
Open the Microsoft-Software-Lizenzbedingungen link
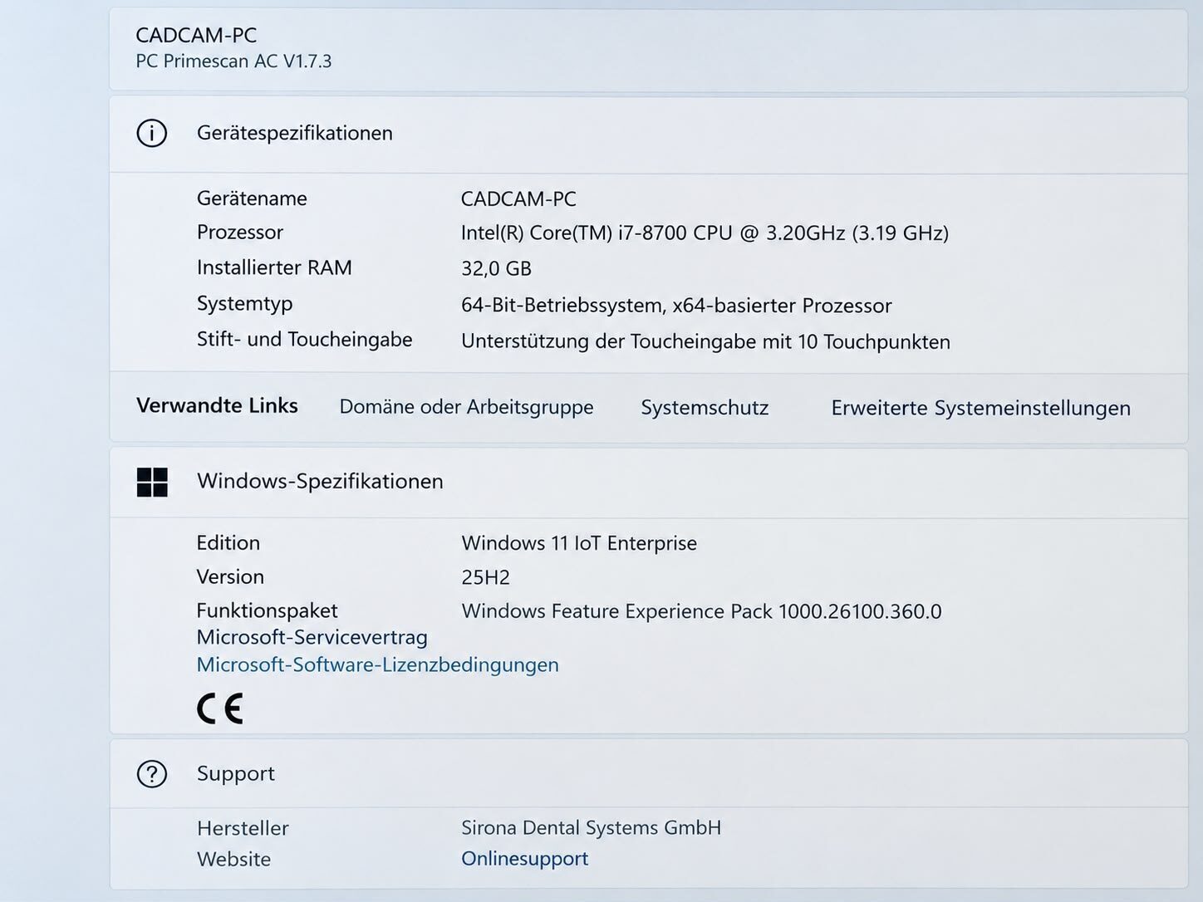pos(377,664)
